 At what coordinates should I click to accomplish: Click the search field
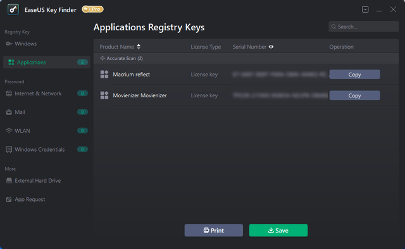point(363,27)
